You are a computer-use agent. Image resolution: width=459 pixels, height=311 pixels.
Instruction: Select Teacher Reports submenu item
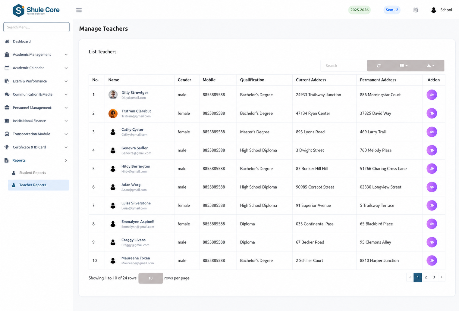coord(39,185)
